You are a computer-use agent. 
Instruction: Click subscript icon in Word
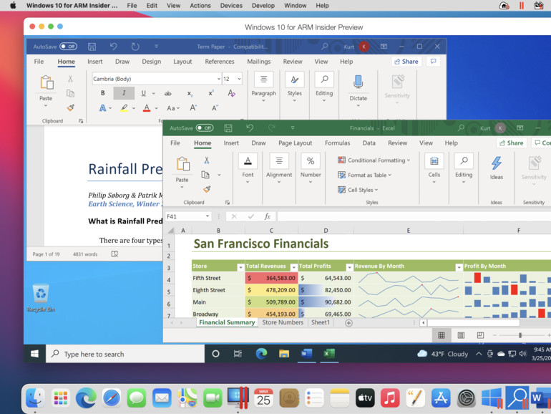tap(190, 94)
